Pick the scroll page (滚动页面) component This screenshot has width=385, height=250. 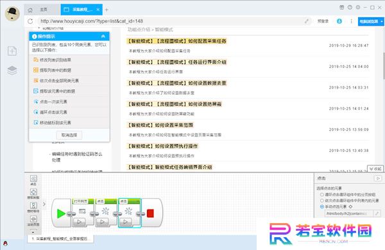point(33,221)
